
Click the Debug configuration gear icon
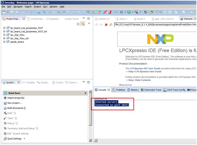[x=23, y=12]
